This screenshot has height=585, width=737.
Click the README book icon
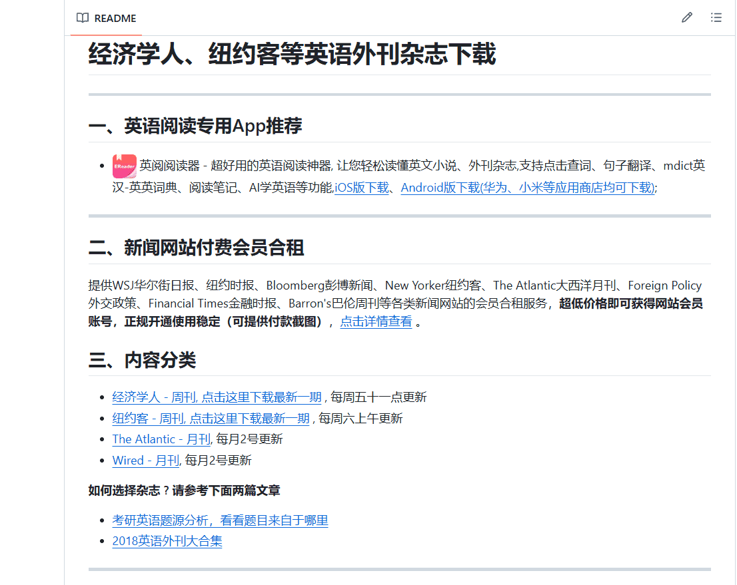(83, 19)
